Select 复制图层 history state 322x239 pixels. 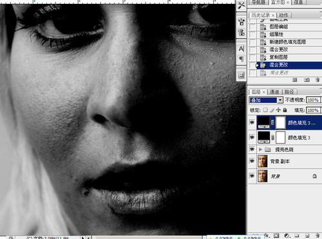pyautogui.click(x=278, y=57)
